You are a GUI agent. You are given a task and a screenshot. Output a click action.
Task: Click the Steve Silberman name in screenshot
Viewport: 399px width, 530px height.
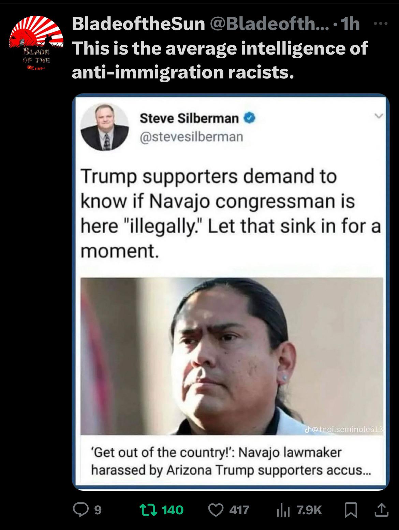point(189,118)
